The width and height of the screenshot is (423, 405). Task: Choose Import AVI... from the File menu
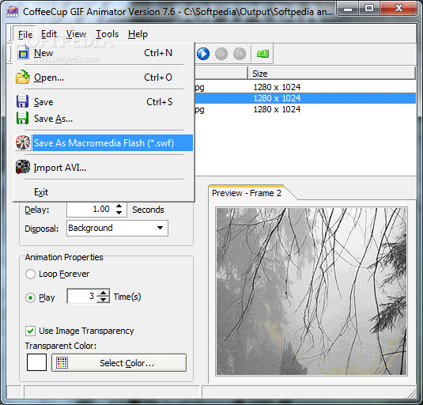click(104, 168)
